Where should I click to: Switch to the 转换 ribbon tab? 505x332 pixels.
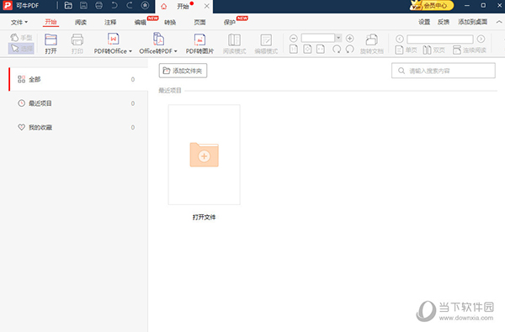170,22
